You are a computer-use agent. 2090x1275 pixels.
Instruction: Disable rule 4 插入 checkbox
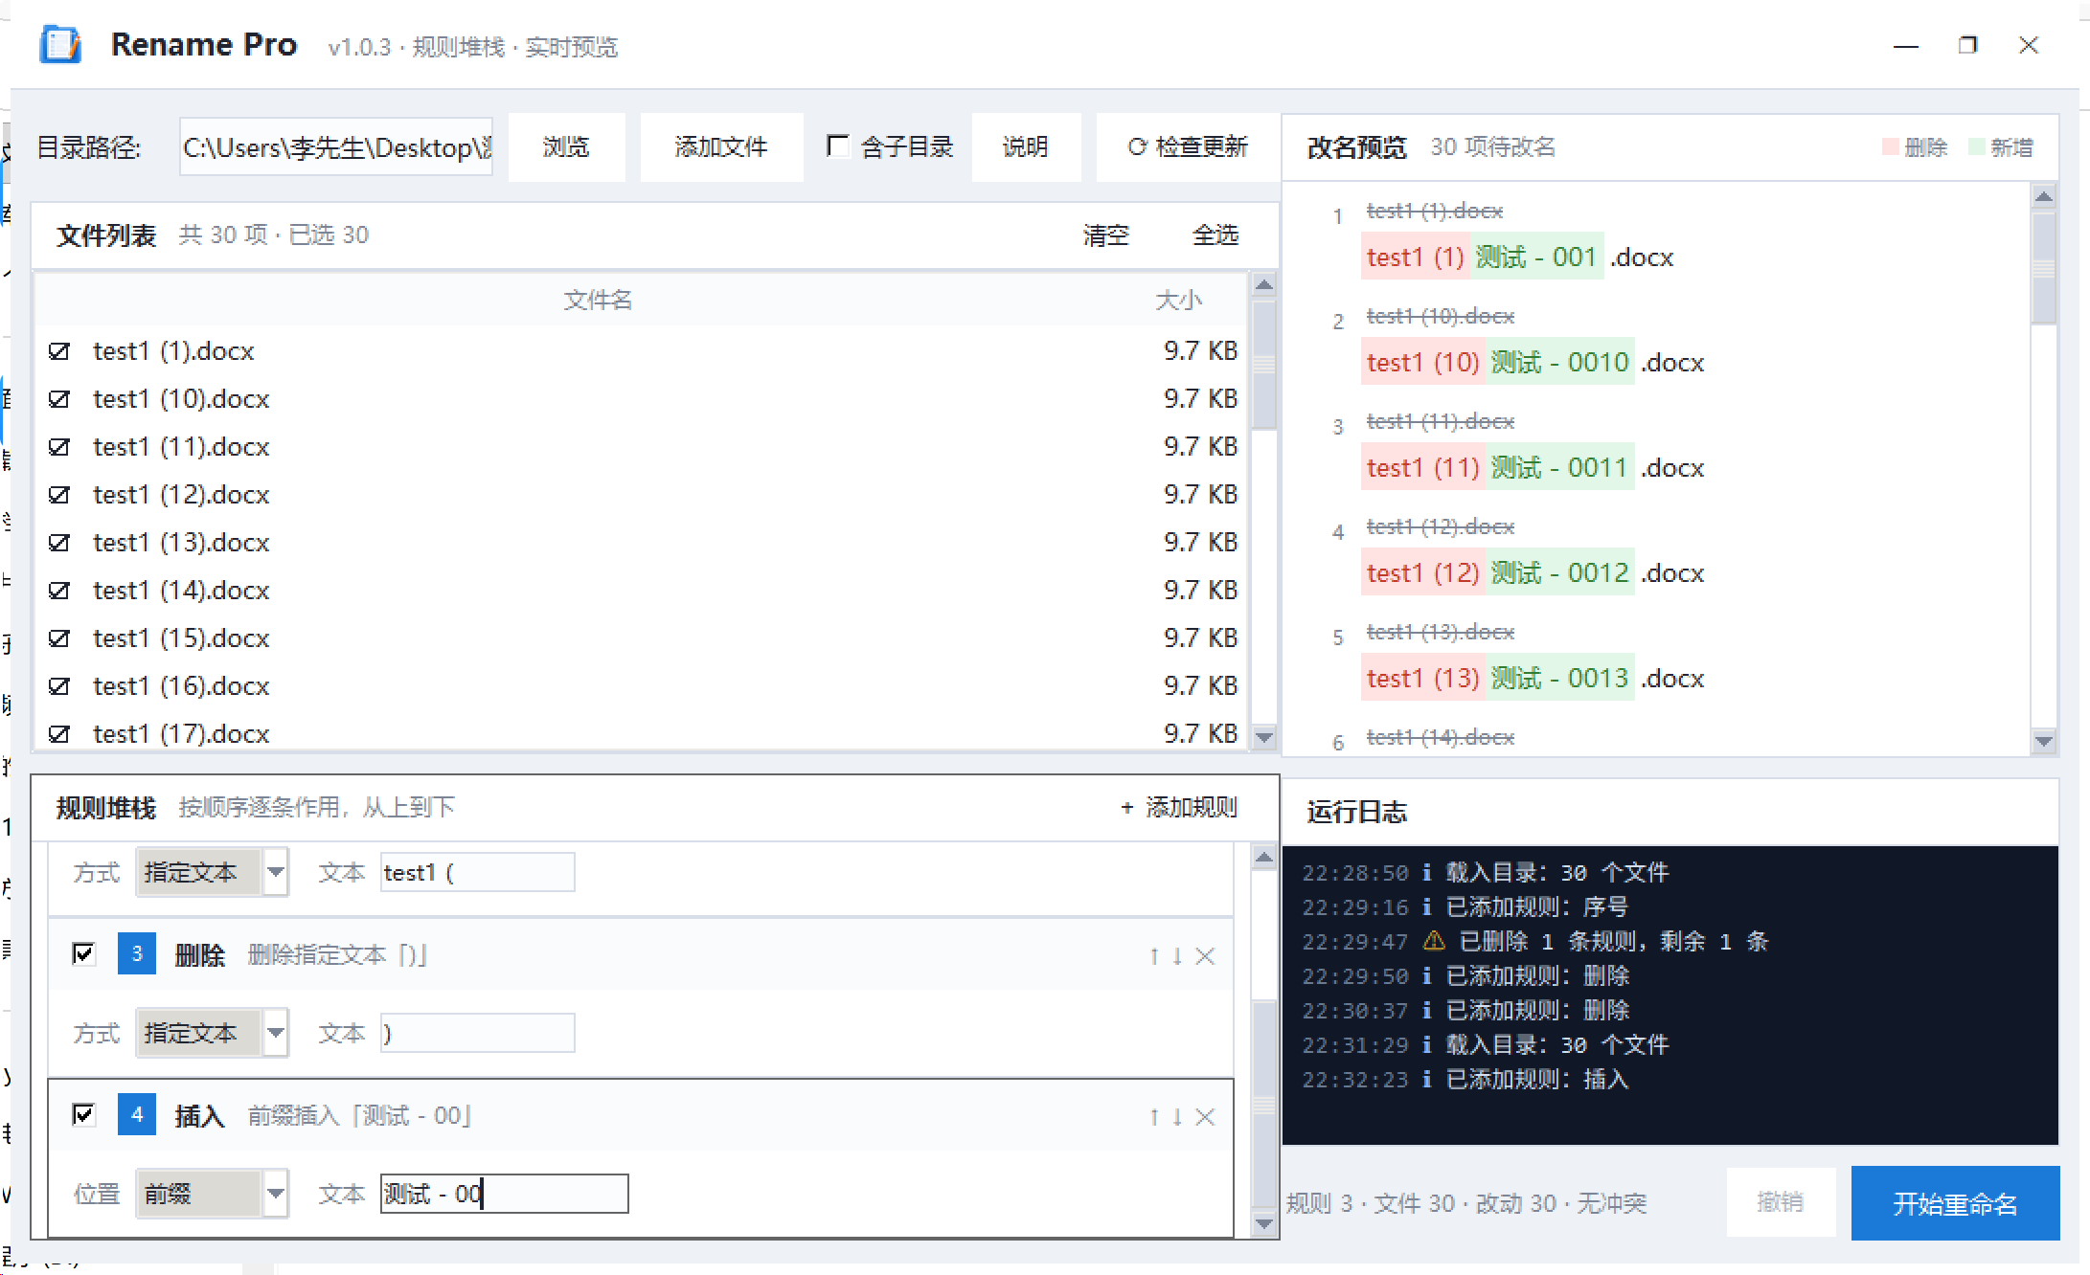[83, 1114]
